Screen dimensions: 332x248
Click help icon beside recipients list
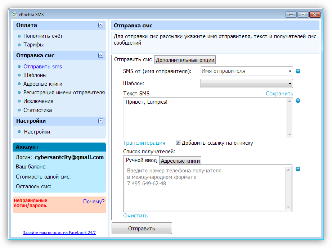pyautogui.click(x=298, y=169)
